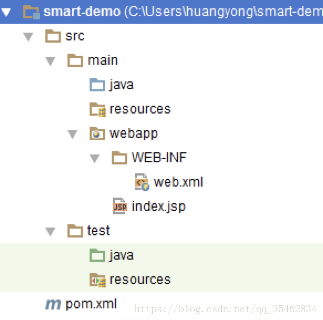Collapse the src folder tree arrow
The width and height of the screenshot is (323, 320).
(x=28, y=37)
